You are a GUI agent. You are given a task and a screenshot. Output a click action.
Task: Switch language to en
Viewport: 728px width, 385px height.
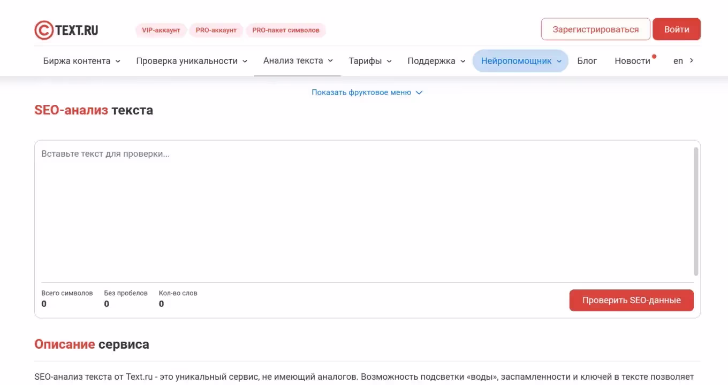point(678,61)
